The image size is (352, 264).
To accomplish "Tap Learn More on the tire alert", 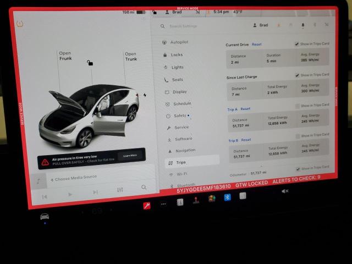I will pyautogui.click(x=130, y=155).
